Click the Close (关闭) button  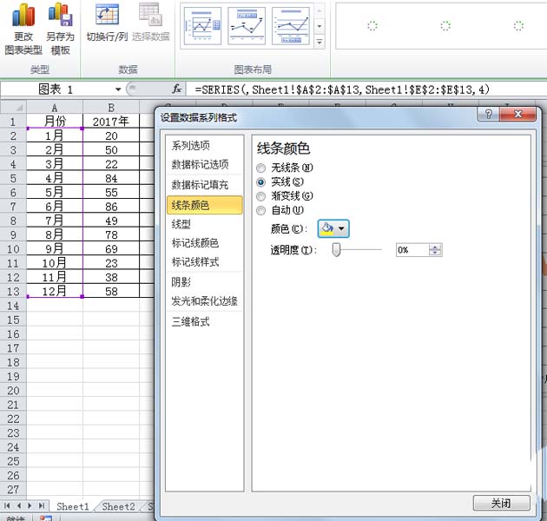[x=501, y=503]
